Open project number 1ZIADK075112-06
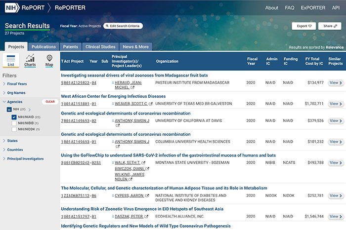Image resolution: width=346 pixels, height=230 pixels. coord(79,196)
